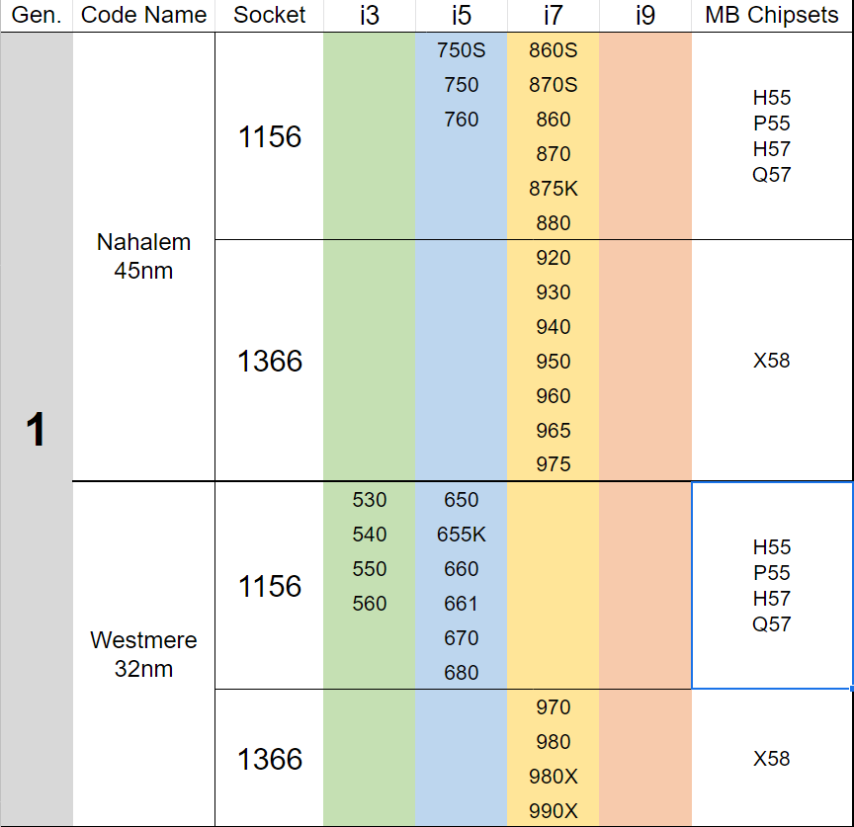Click the 975 entry
The image size is (854, 827).
[x=554, y=464]
